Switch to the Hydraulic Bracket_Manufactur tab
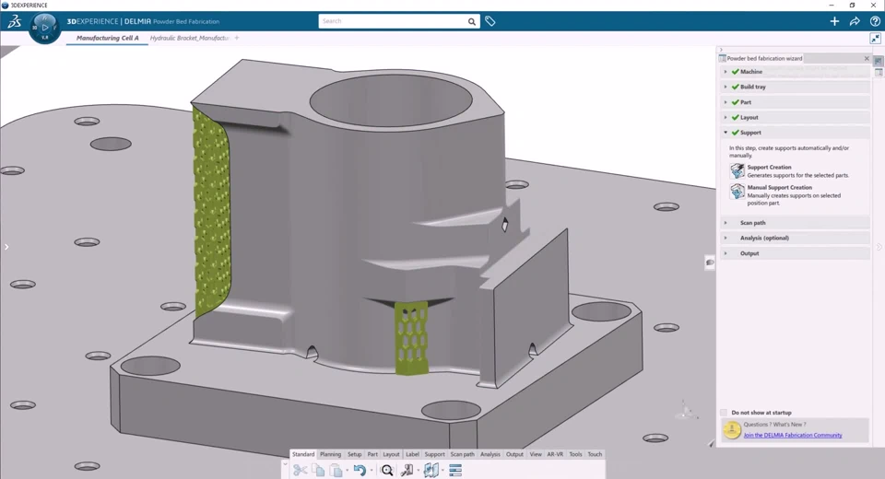The image size is (885, 479). point(190,38)
